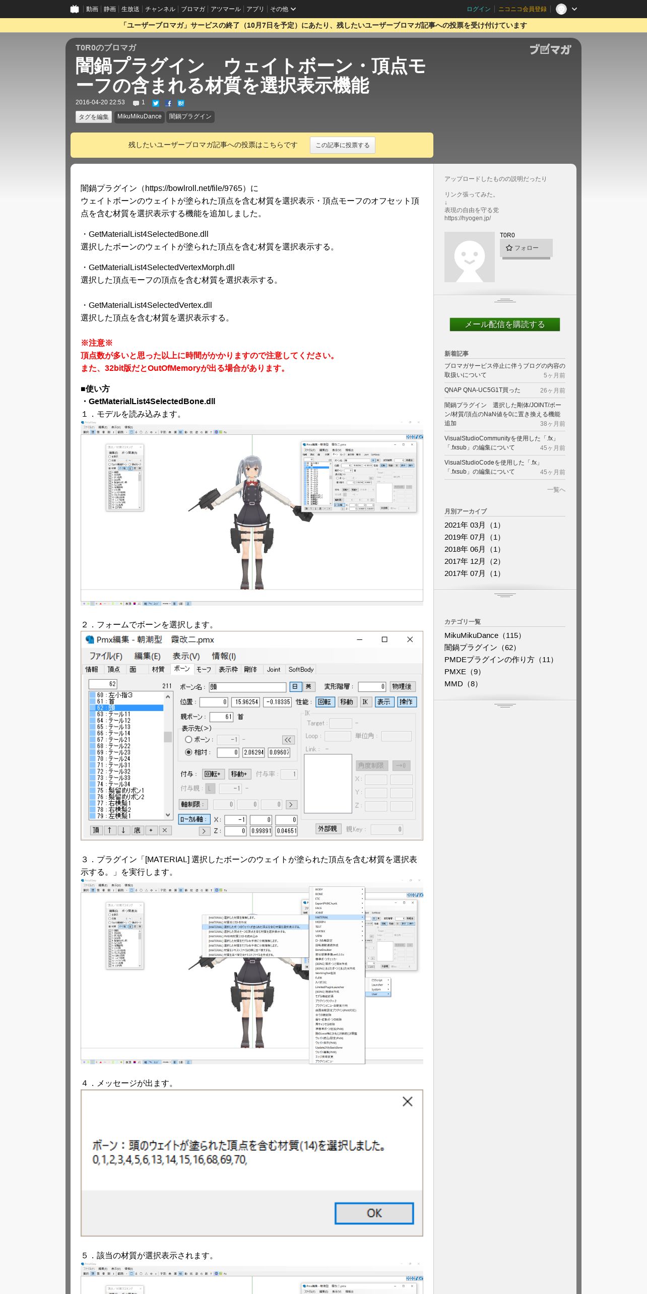The width and height of the screenshot is (647, 1294).
Task: Open チャンネル in top navigation
Action: pyautogui.click(x=160, y=9)
